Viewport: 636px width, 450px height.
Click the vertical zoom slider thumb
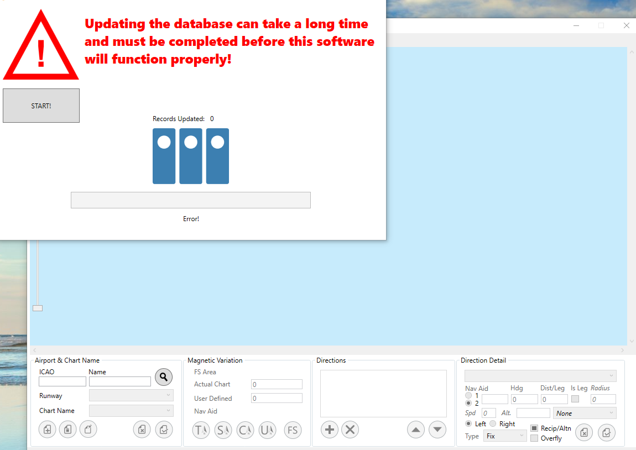click(x=38, y=308)
